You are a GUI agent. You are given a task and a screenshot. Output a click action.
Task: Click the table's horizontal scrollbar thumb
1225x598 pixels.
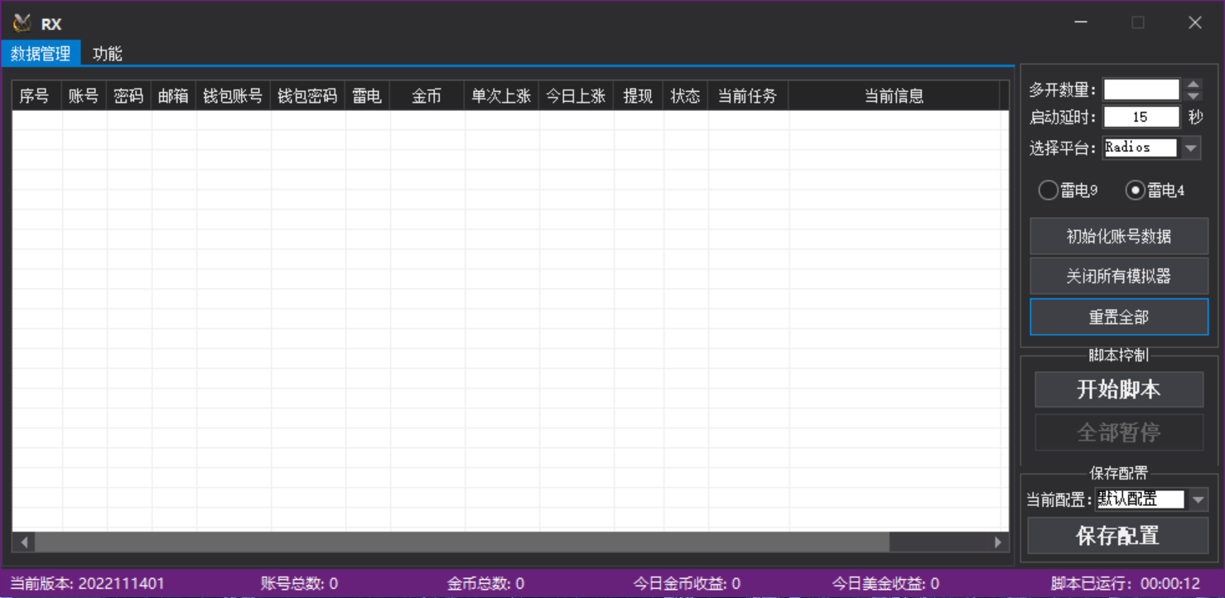pyautogui.click(x=462, y=542)
